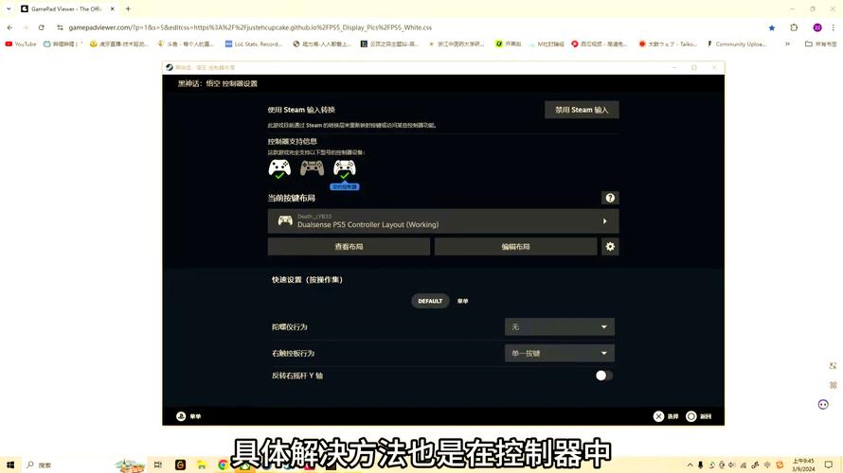The image size is (843, 473).
Task: Open LoL Stats Record bookmark
Action: coord(253,44)
